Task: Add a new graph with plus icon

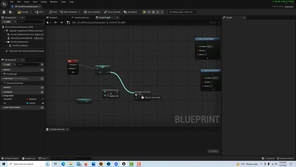Action: coord(42,70)
